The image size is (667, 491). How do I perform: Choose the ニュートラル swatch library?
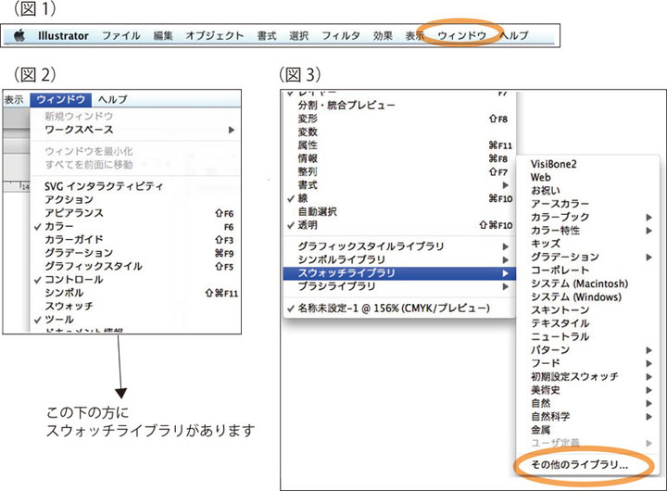(x=587, y=337)
